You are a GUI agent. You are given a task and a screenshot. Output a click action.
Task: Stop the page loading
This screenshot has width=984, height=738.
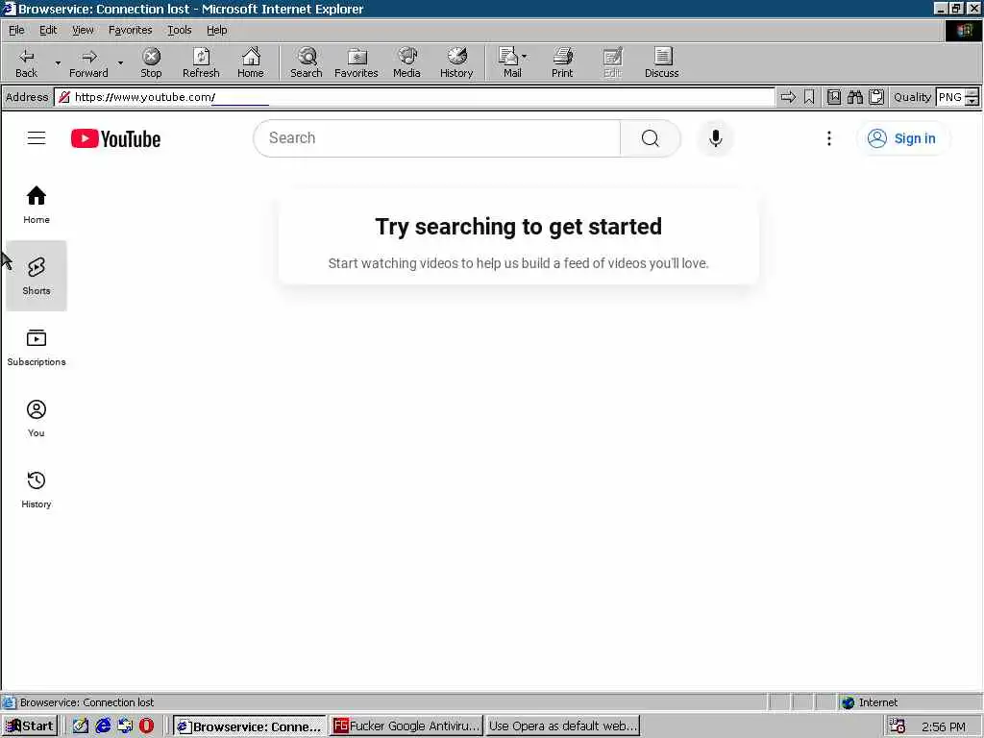[151, 62]
